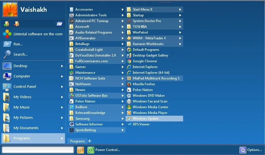Viewport: 265px width, 155px height.
Task: Open My Videos folder
Action: click(33, 97)
